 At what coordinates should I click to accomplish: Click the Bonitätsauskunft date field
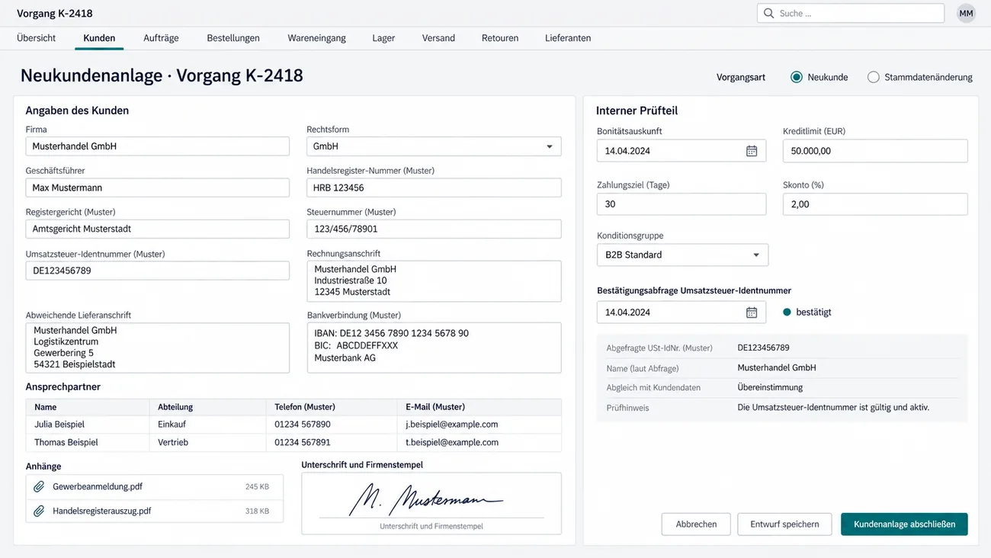pyautogui.click(x=682, y=151)
